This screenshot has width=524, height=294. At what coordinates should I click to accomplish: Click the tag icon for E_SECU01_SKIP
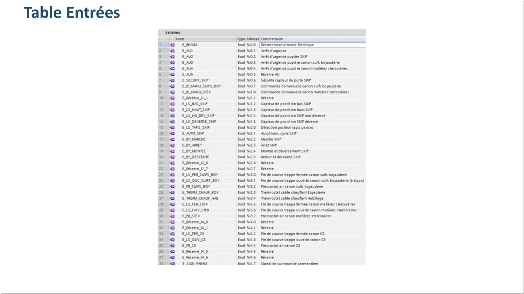[172, 80]
